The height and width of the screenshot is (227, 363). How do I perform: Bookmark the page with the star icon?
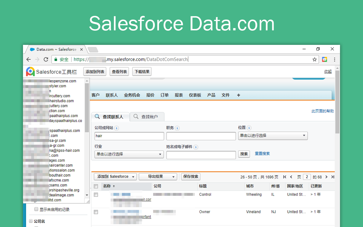point(315,59)
